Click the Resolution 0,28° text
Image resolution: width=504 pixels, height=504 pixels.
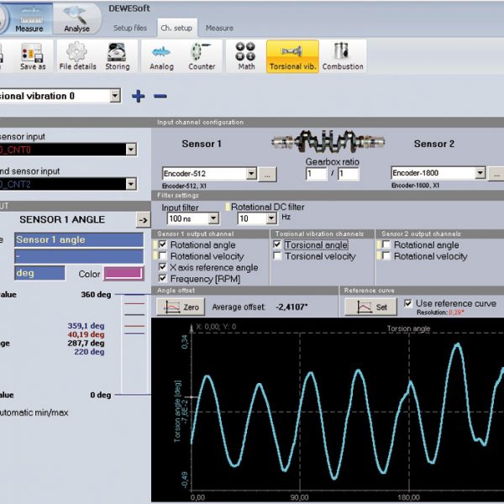440,312
